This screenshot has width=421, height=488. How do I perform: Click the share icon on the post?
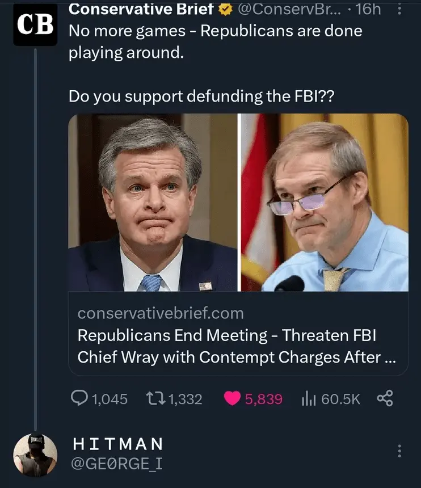pos(384,399)
